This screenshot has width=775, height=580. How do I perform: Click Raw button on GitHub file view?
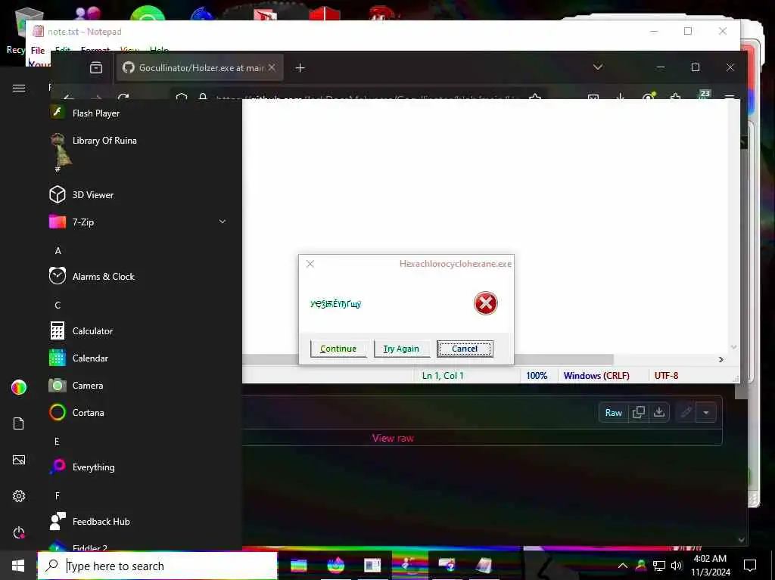click(613, 413)
